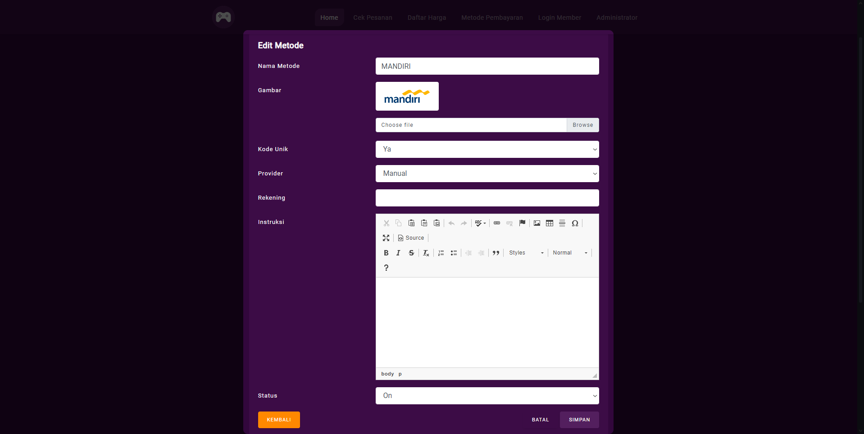Insert a horizontal line
The width and height of the screenshot is (864, 434).
point(562,223)
